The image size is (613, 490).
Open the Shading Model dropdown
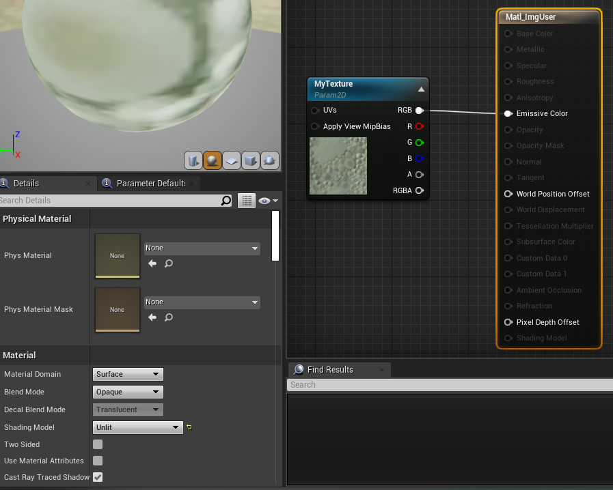pos(137,427)
